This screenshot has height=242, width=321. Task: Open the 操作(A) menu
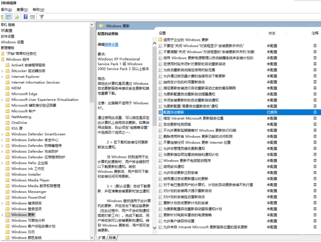coord(6,9)
